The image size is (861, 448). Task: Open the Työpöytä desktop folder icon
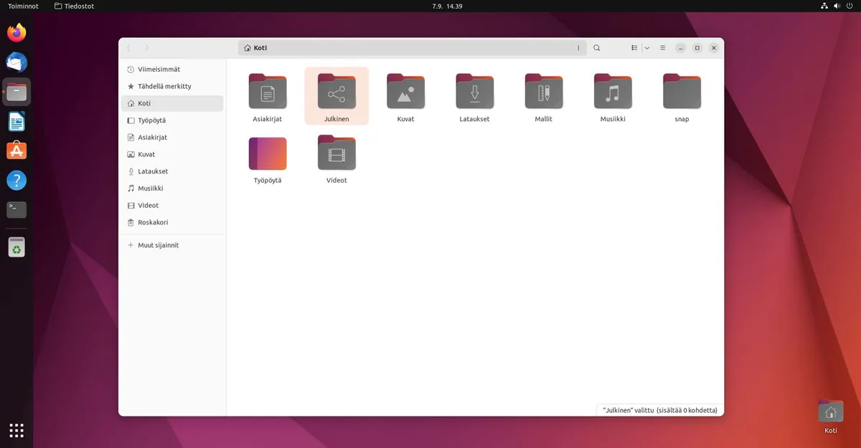[268, 153]
